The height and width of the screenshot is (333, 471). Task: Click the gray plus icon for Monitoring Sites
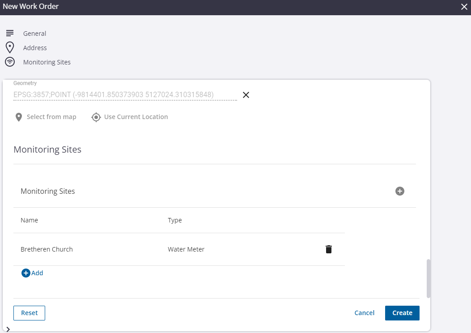coord(400,191)
